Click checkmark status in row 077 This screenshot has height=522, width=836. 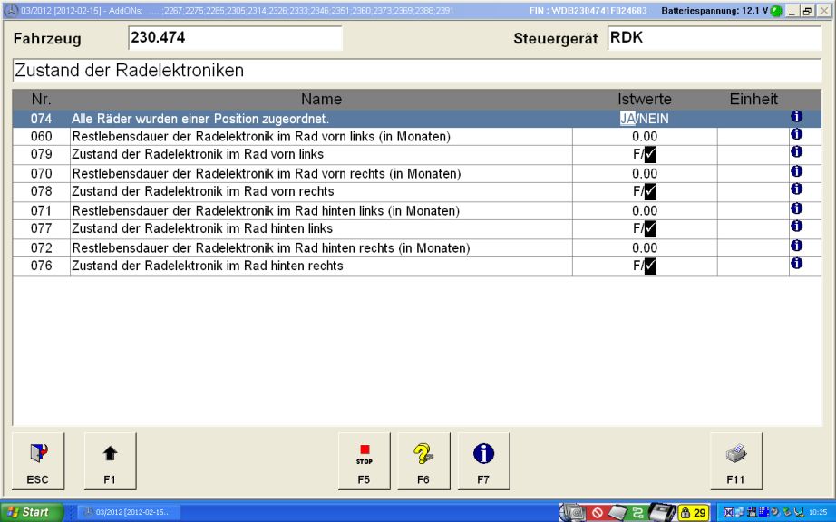(x=650, y=229)
